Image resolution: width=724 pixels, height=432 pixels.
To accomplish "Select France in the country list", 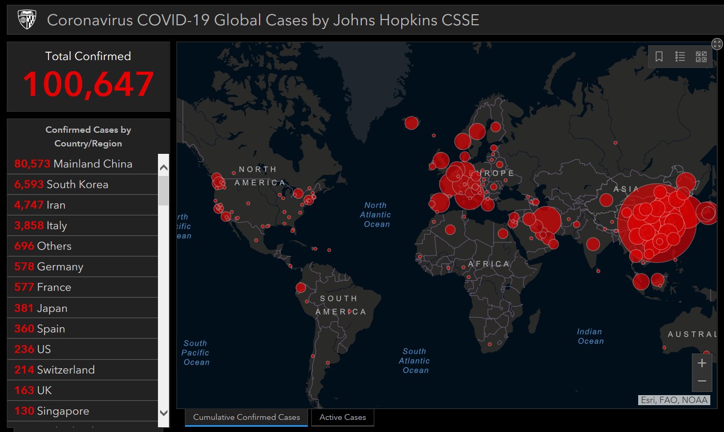I will click(x=83, y=287).
